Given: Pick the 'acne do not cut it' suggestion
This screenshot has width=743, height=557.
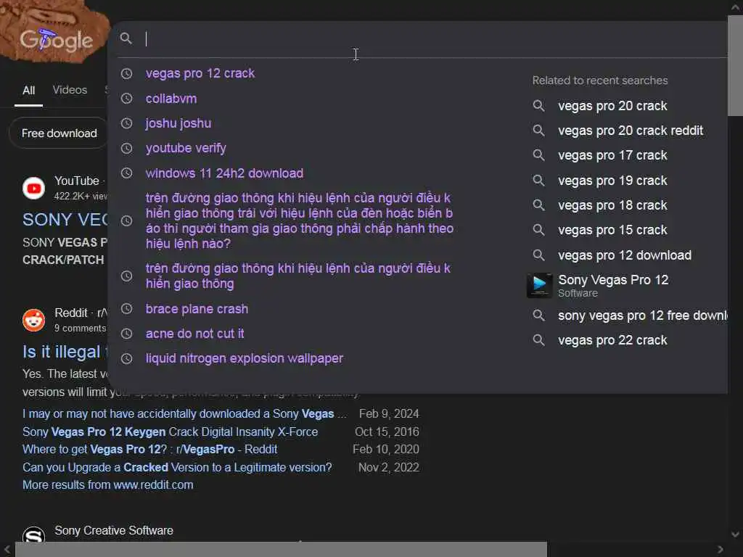Looking at the screenshot, I should tap(194, 334).
